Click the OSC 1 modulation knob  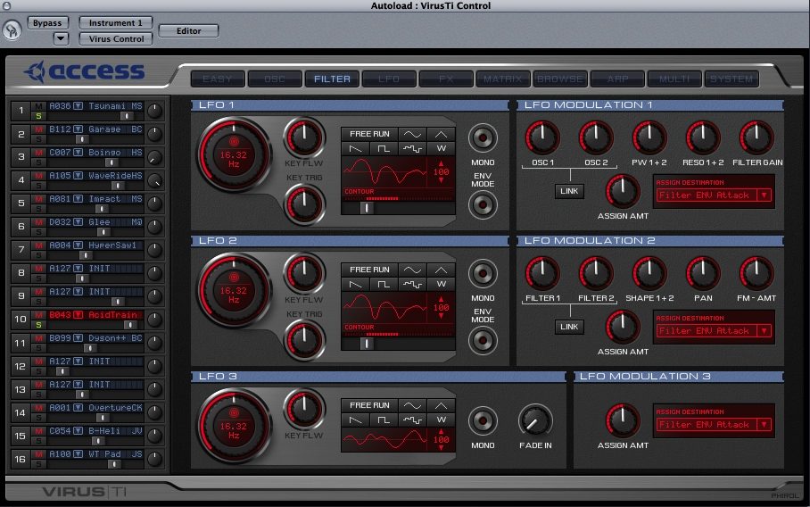click(542, 137)
